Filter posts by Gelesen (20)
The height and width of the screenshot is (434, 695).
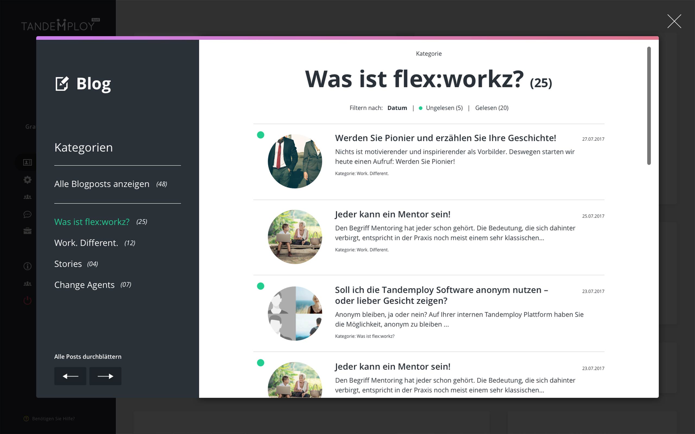(492, 108)
